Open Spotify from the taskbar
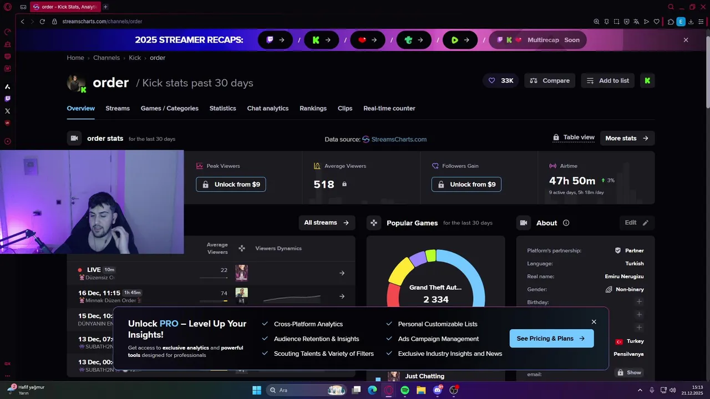Image resolution: width=710 pixels, height=399 pixels. coord(405,390)
